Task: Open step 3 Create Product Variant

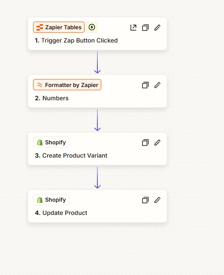Action: click(x=71, y=156)
